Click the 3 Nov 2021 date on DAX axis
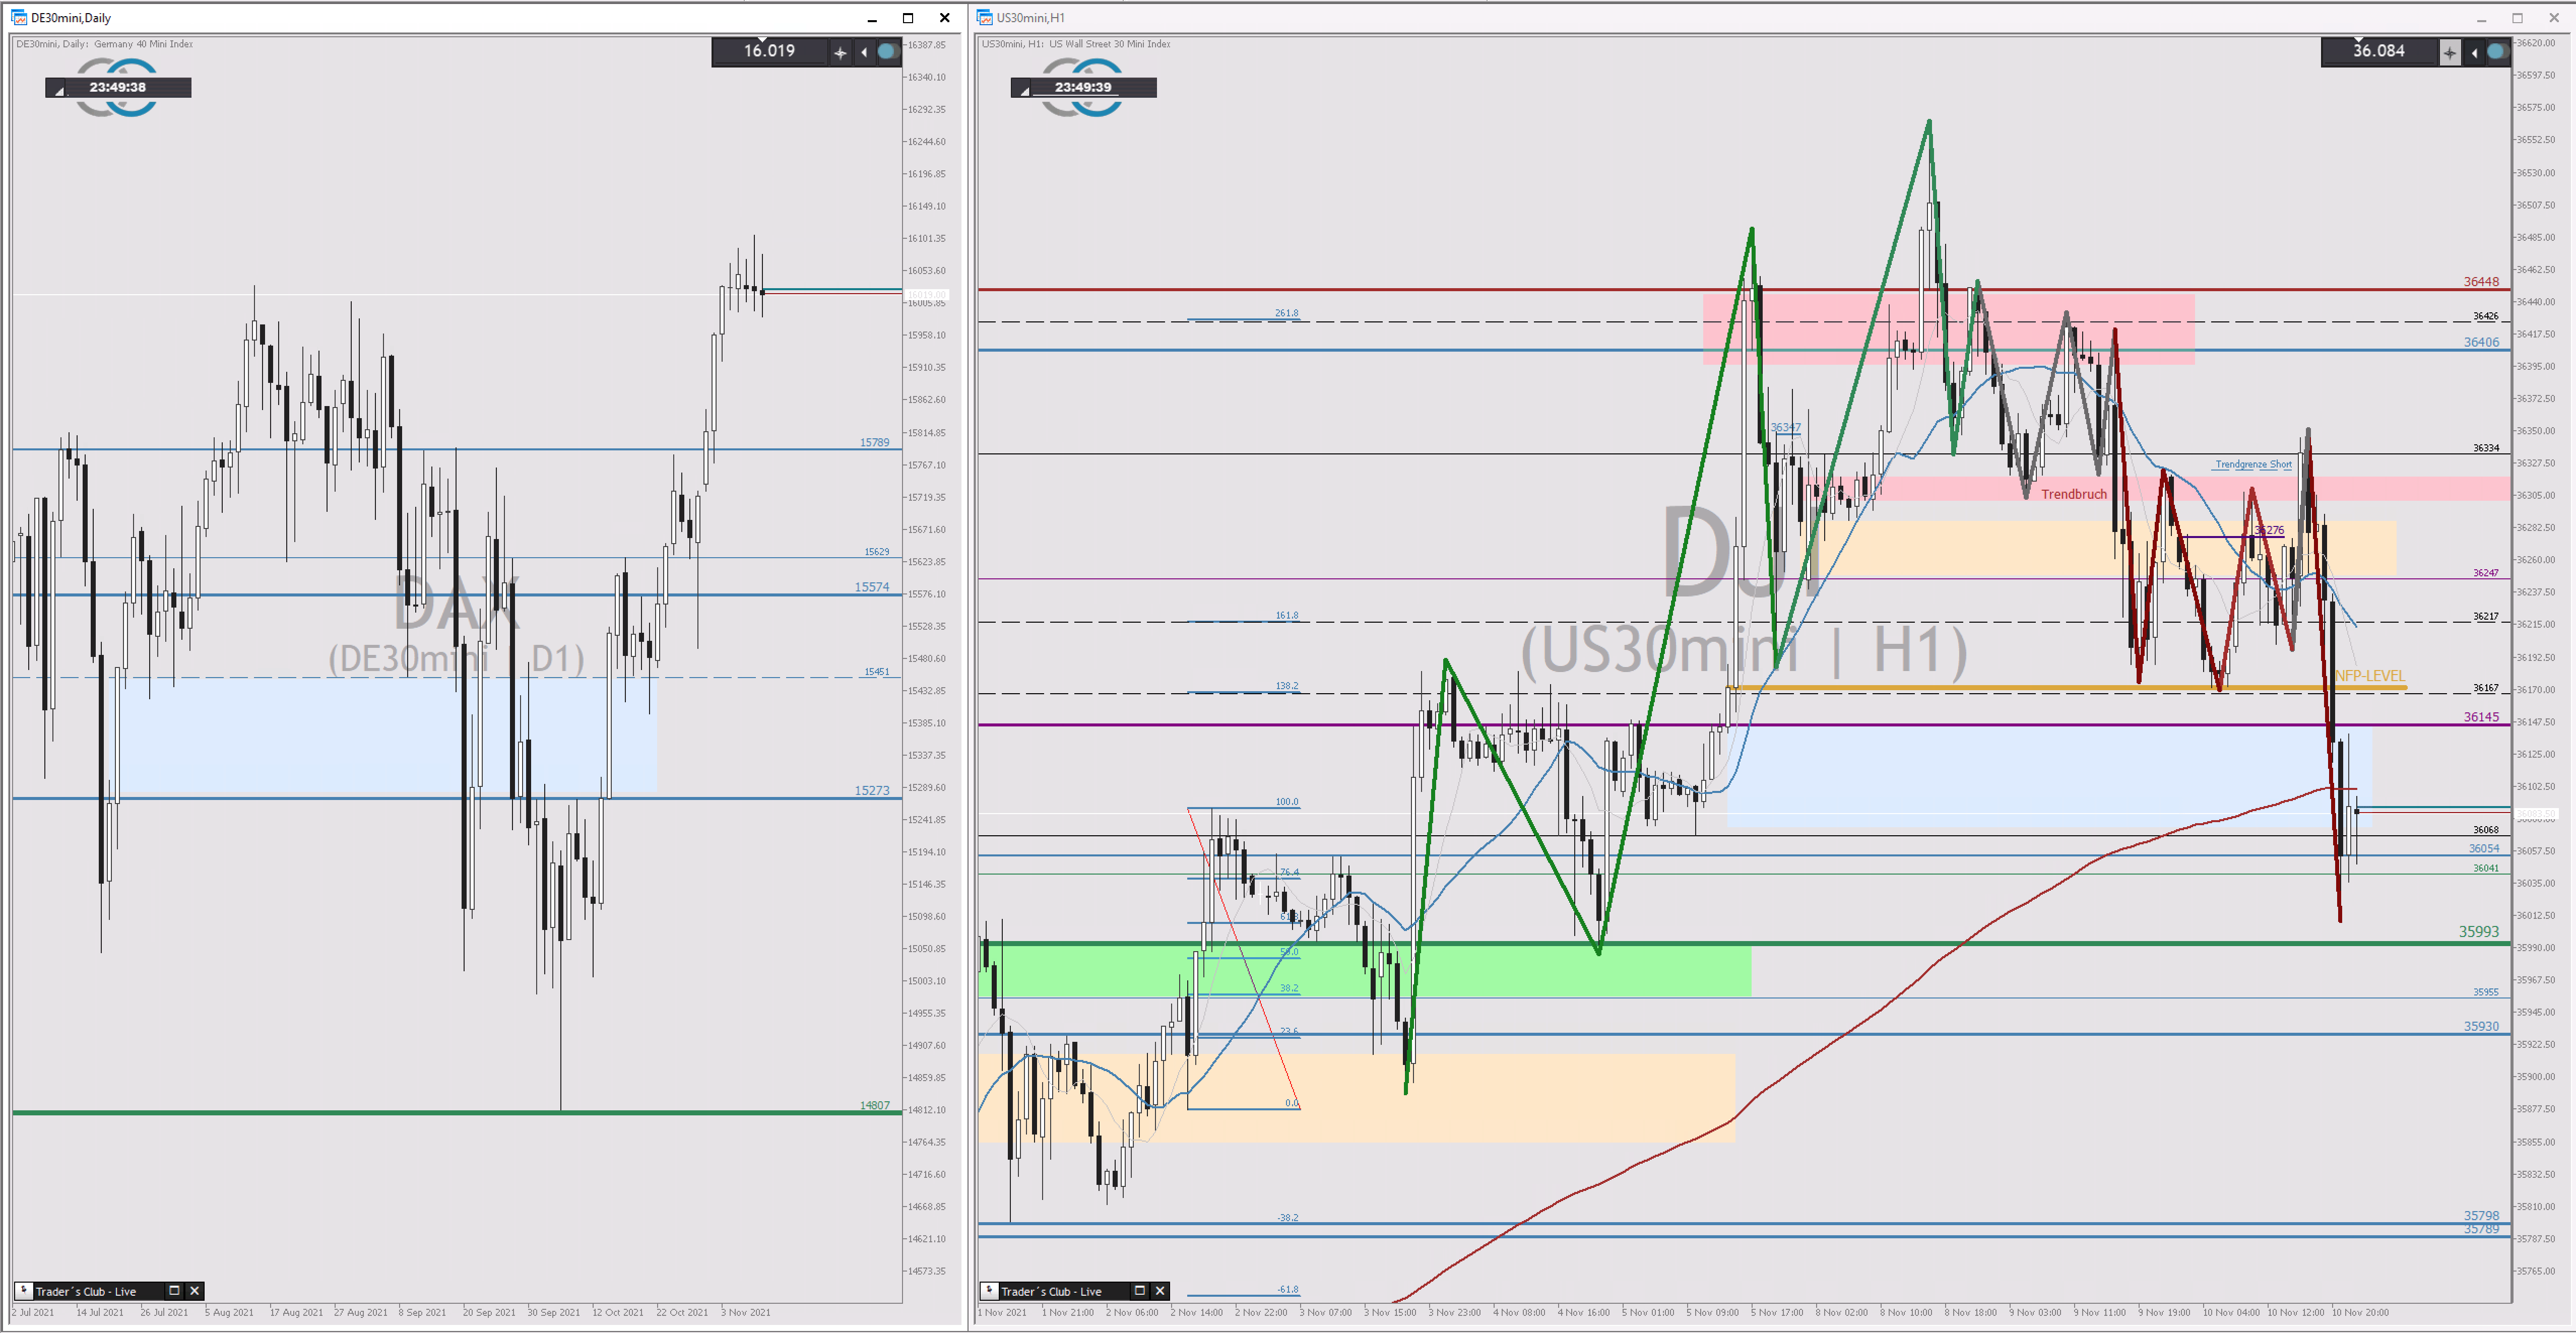This screenshot has width=2576, height=1333. (746, 1312)
